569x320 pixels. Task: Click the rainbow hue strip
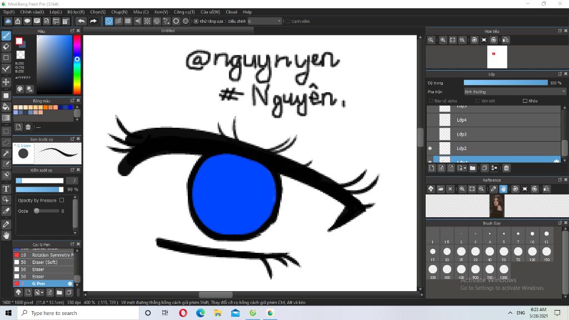click(77, 64)
